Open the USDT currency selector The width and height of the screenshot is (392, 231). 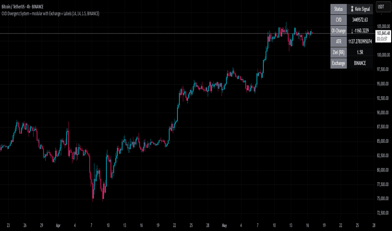pyautogui.click(x=383, y=7)
